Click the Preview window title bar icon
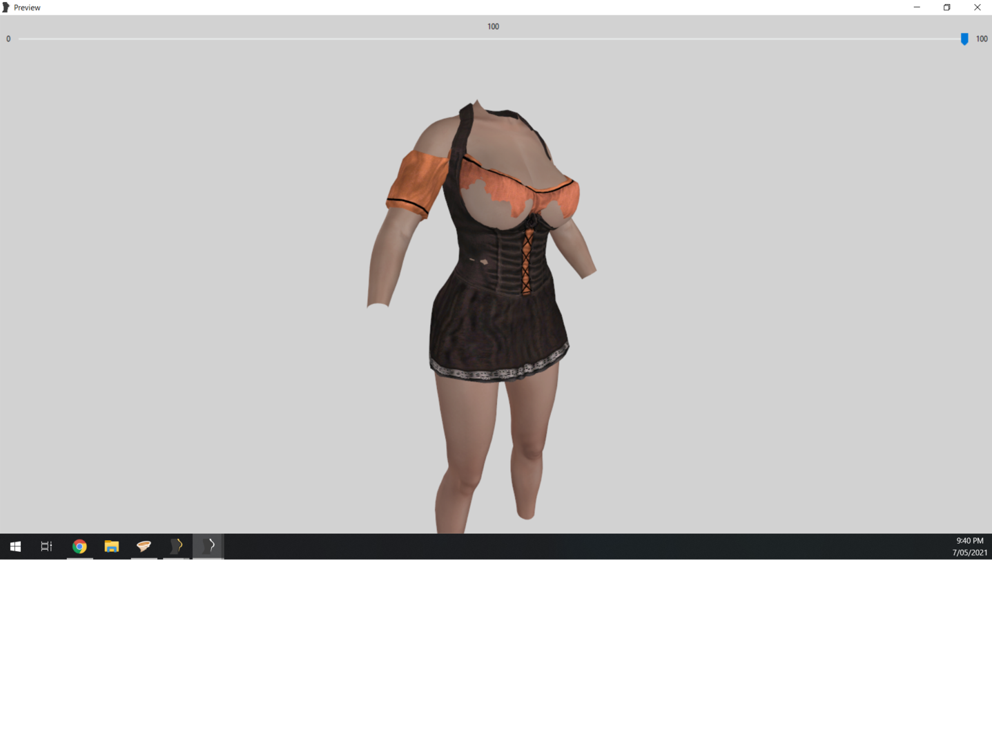This screenshot has height=746, width=992. coord(6,8)
